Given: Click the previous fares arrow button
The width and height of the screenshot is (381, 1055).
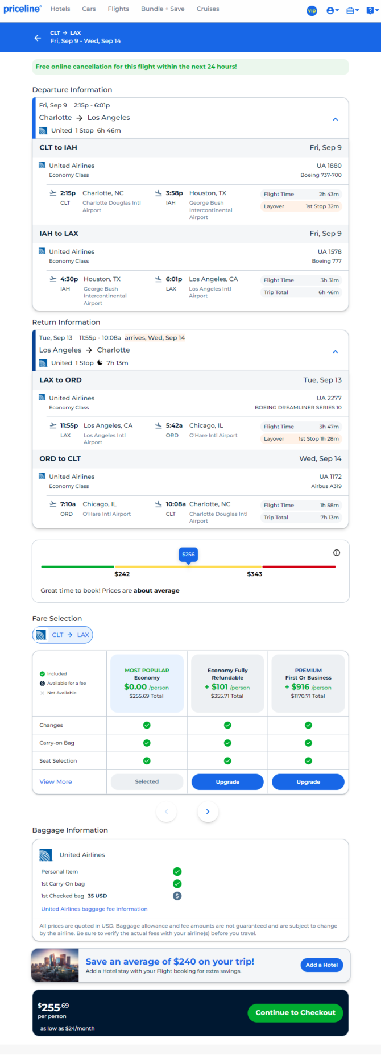Looking at the screenshot, I should click(166, 812).
